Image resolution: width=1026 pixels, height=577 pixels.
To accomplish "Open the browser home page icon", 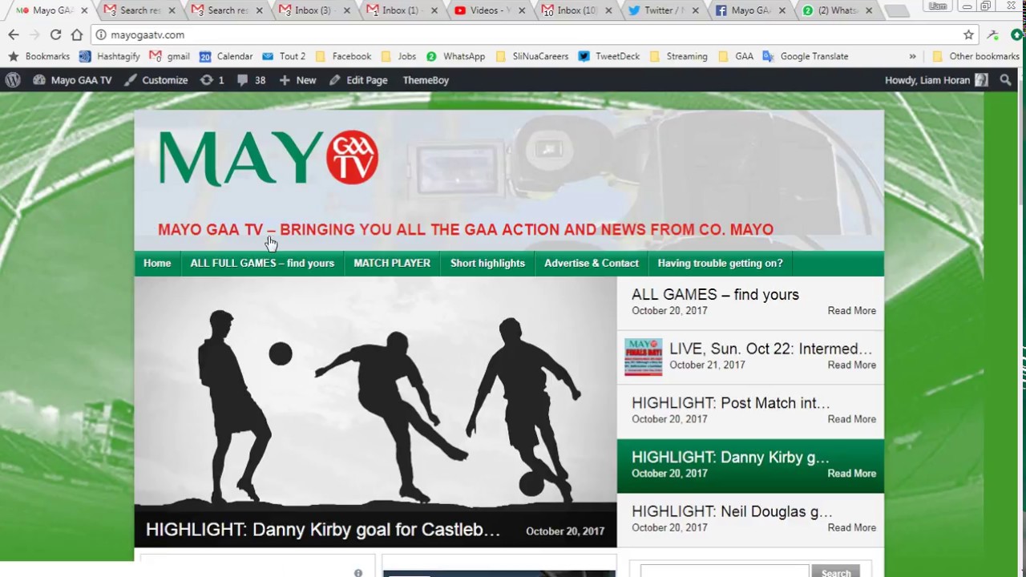I will pos(77,34).
